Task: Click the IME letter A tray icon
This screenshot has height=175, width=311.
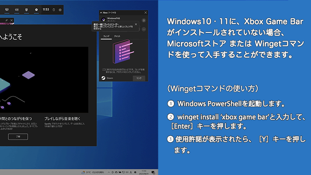Action: tap(131, 172)
